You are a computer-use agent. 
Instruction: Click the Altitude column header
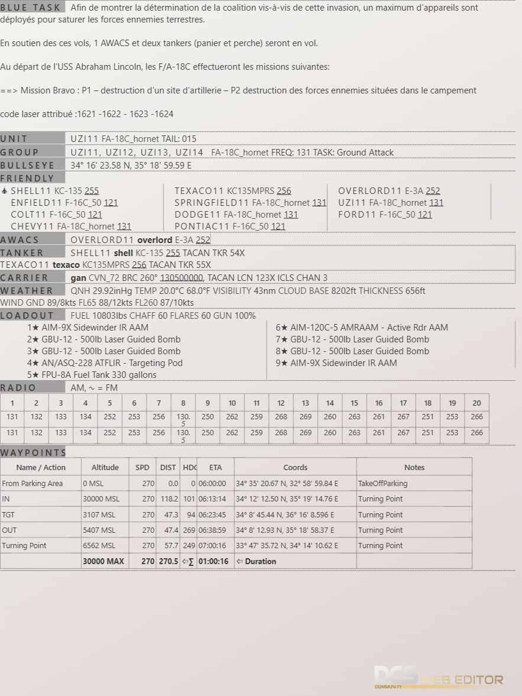tap(105, 467)
